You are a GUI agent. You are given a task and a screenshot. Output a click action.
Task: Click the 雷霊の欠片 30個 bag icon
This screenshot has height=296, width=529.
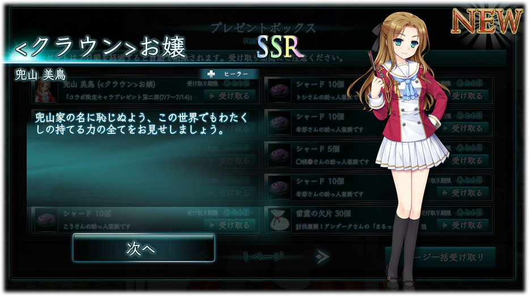280,219
